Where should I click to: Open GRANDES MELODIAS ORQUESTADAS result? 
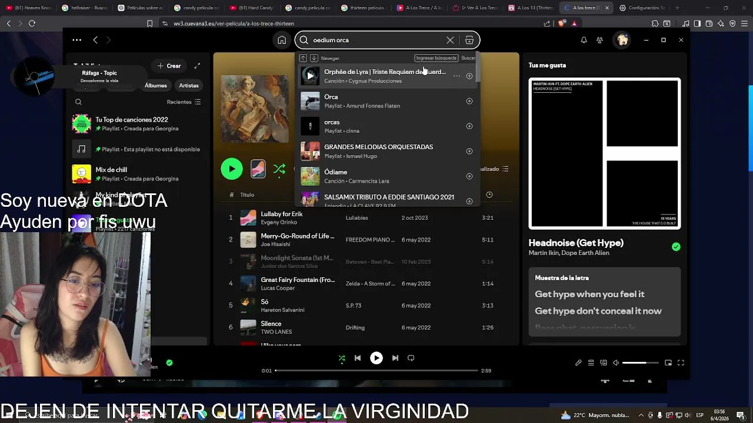[387, 151]
